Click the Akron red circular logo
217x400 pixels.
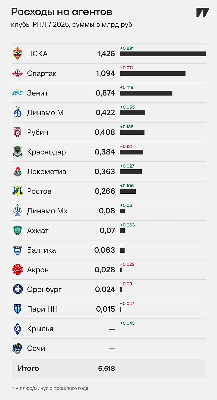click(18, 270)
